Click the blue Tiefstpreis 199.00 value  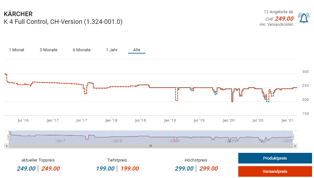pyautogui.click(x=105, y=169)
